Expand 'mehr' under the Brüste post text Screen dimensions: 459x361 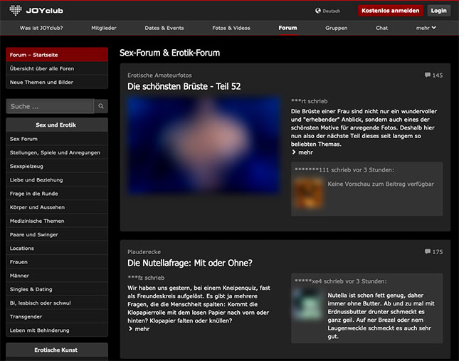click(x=302, y=152)
